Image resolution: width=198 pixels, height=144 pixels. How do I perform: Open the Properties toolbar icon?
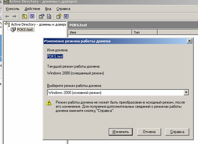42,16
